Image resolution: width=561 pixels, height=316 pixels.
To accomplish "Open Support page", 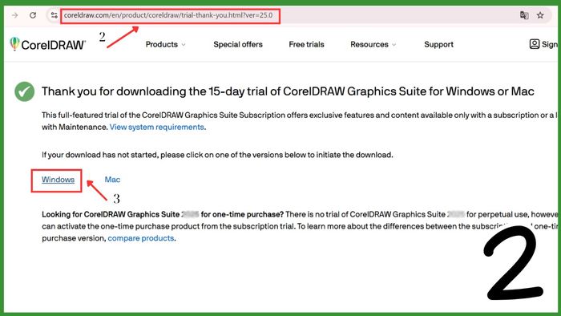I will 438,44.
